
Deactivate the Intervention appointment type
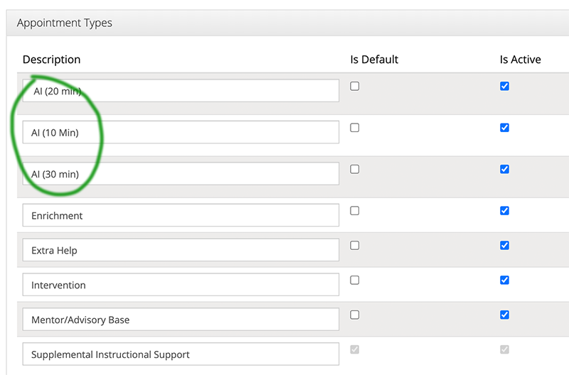tap(504, 280)
